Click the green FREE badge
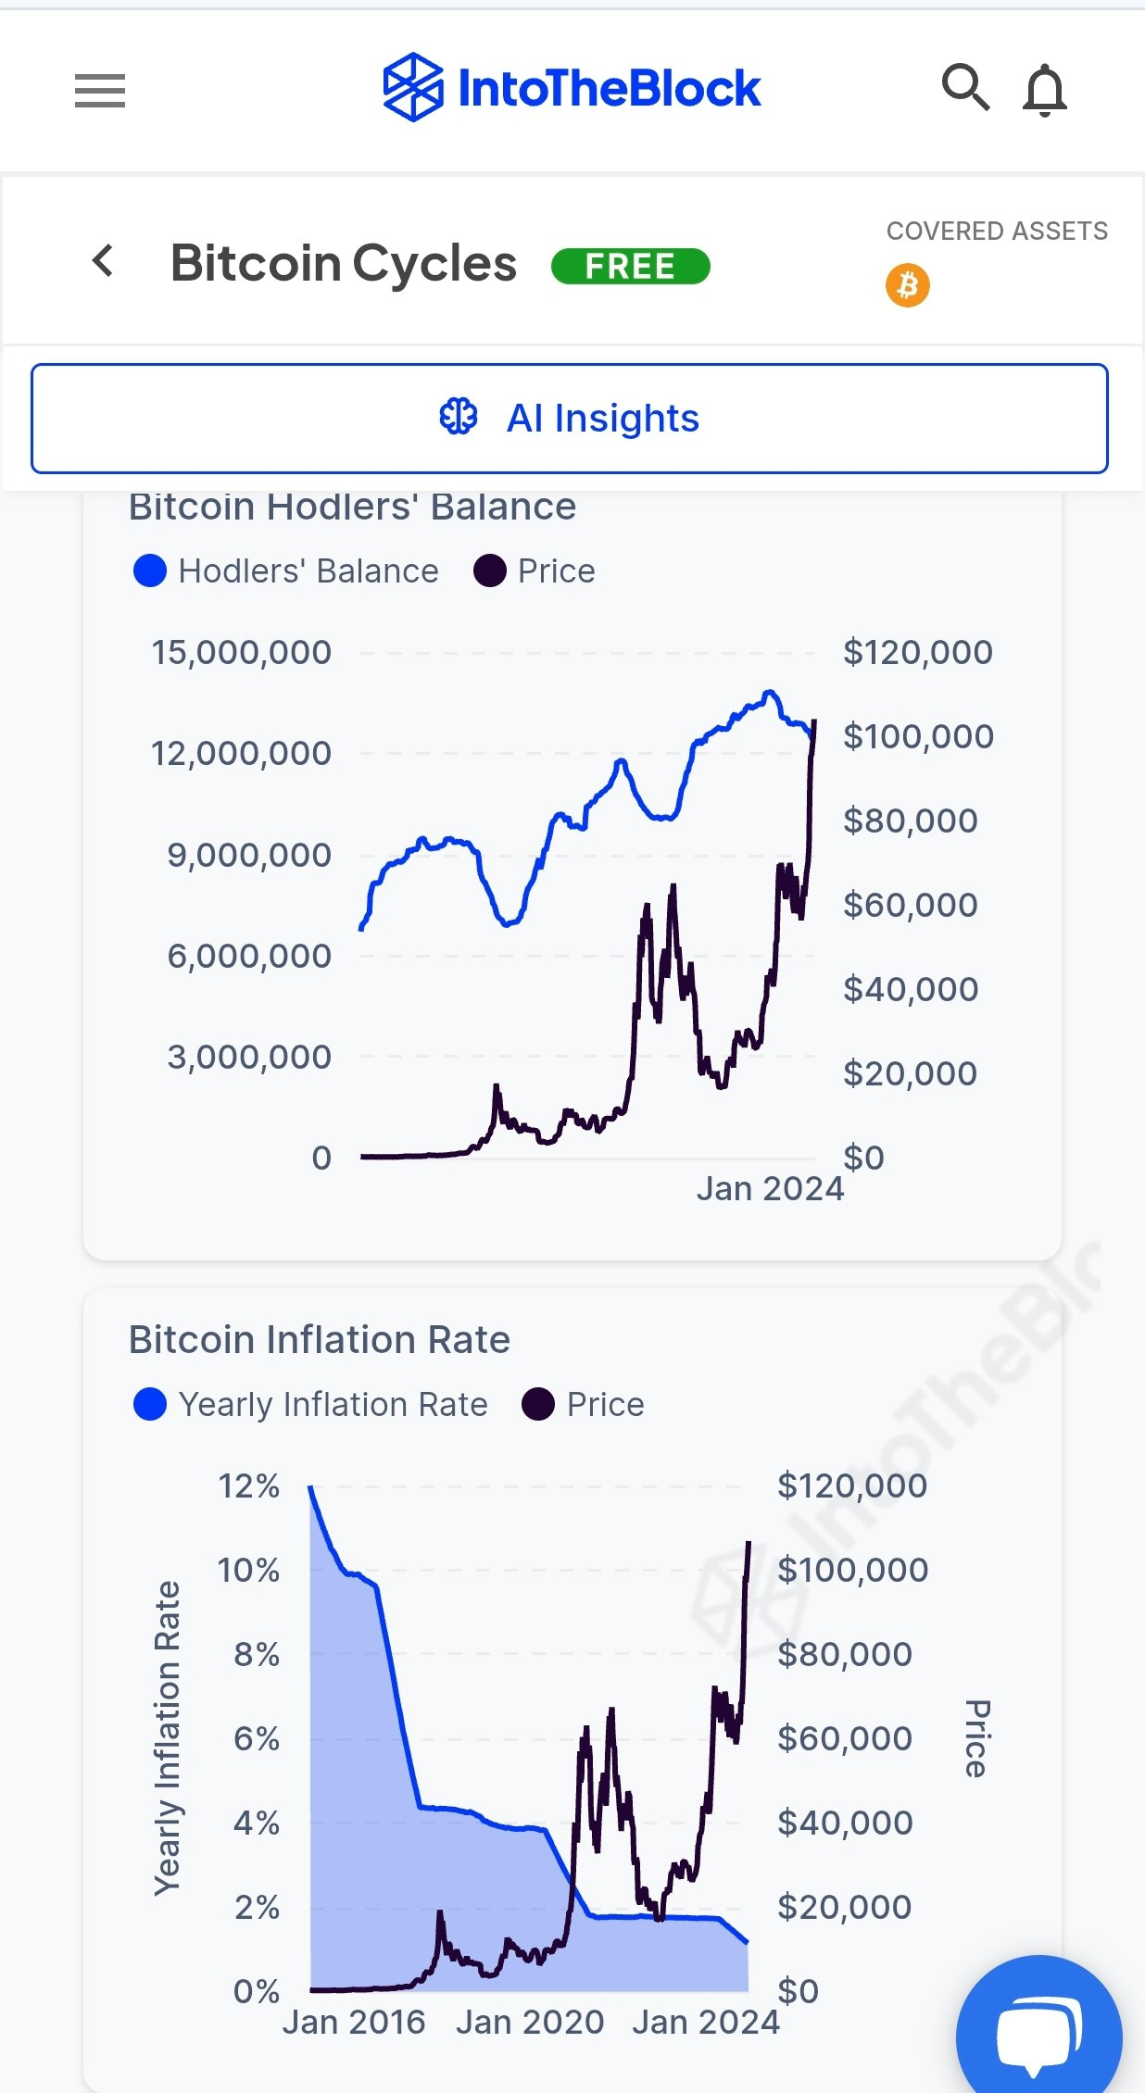Image resolution: width=1145 pixels, height=2093 pixels. coord(631,267)
